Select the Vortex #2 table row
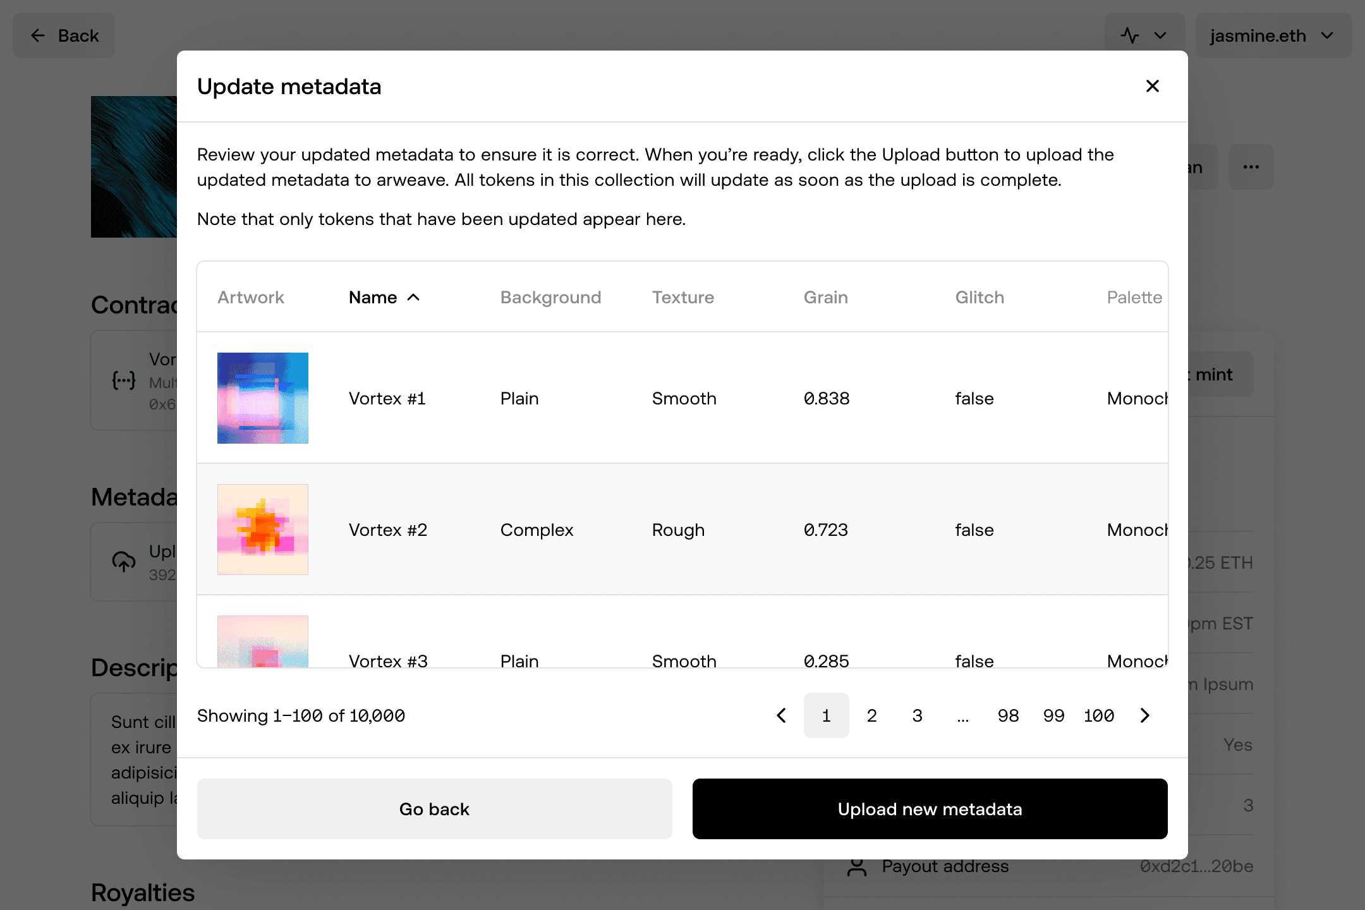 pos(682,530)
